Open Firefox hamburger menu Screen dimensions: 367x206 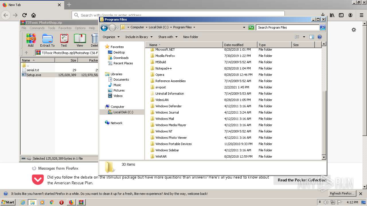pos(362,15)
